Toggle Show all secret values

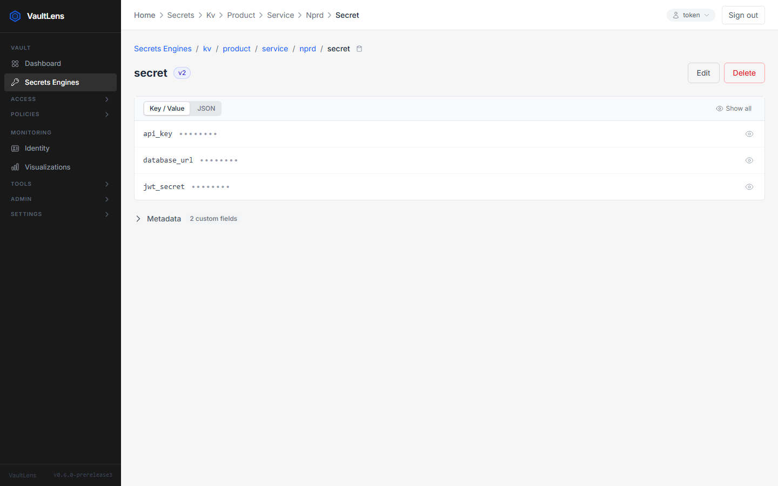coord(734,109)
